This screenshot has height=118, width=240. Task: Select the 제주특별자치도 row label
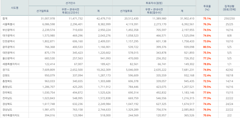[x=11, y=115]
